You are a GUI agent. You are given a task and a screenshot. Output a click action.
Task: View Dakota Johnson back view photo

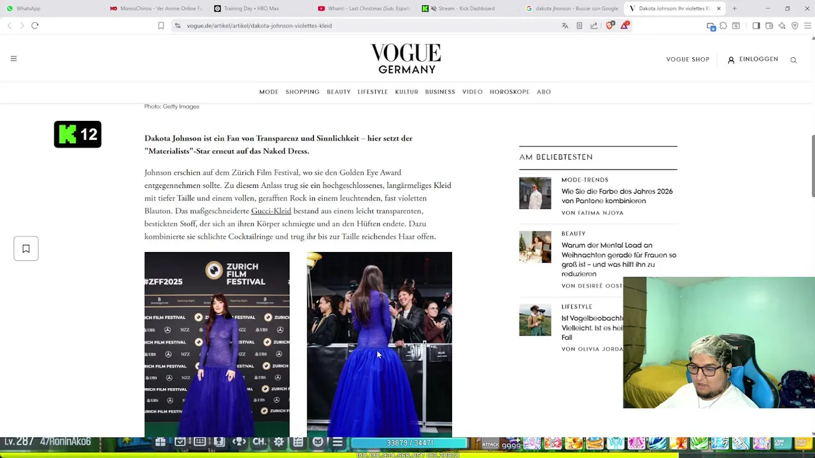click(x=379, y=345)
